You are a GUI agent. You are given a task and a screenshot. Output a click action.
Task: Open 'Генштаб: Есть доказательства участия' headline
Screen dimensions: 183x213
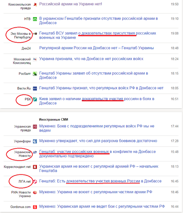(x=100, y=181)
